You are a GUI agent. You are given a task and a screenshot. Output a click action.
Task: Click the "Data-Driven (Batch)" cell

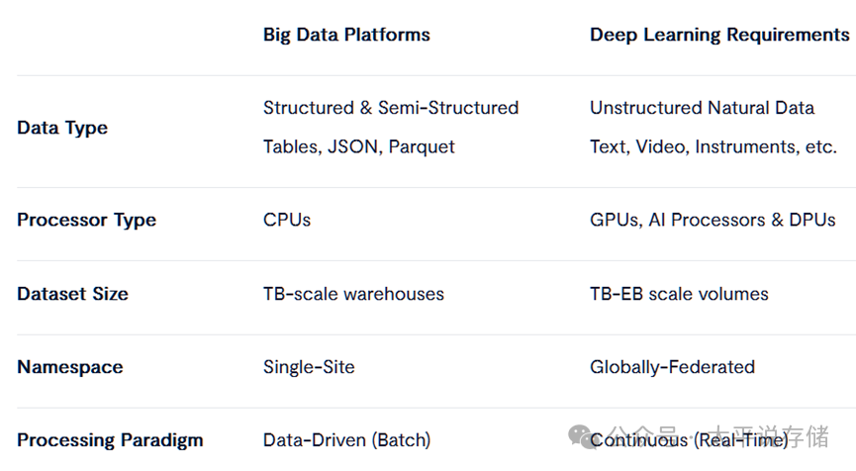click(346, 440)
